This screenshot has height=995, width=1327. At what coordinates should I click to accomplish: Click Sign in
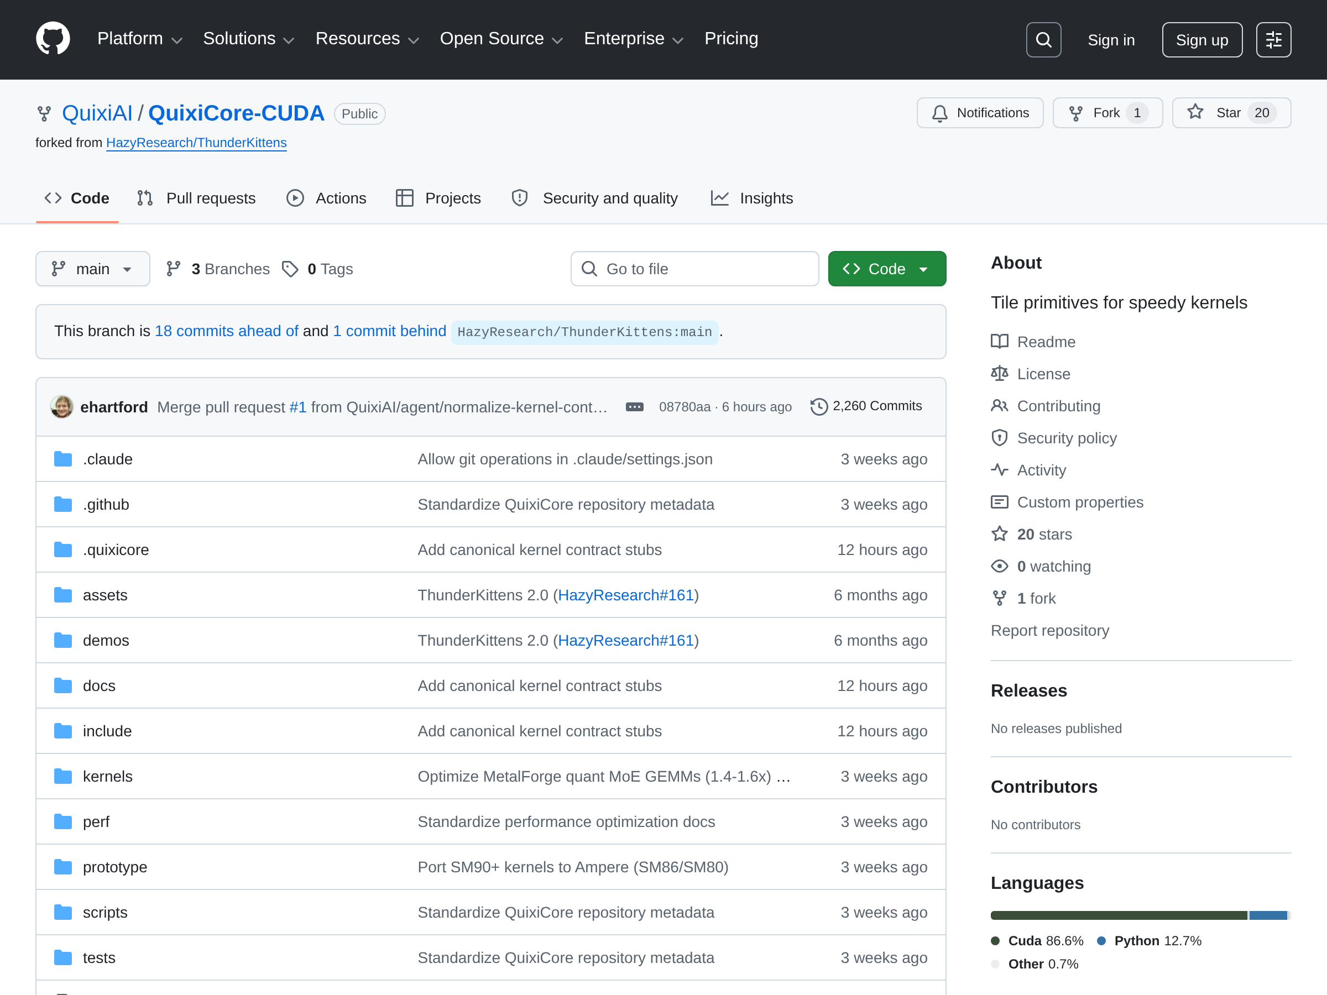(x=1111, y=40)
